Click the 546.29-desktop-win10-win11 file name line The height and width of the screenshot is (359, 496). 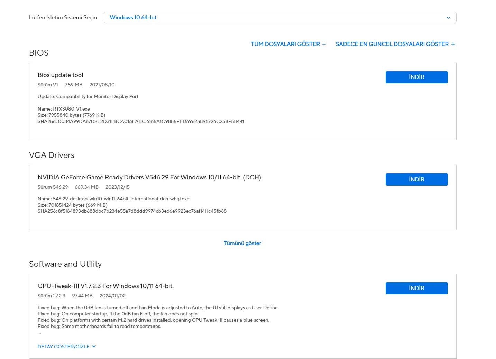coord(113,199)
